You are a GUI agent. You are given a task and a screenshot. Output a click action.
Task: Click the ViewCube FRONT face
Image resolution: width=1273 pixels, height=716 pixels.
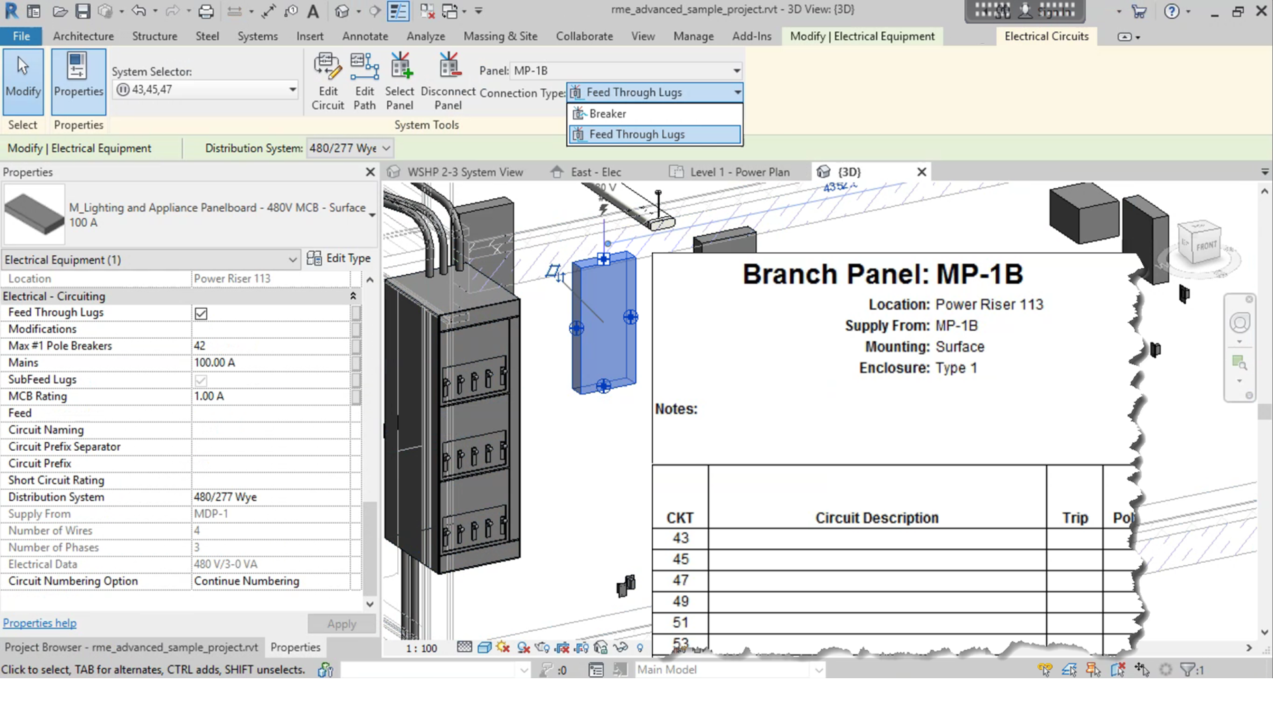[x=1205, y=245]
